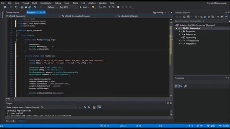Open the Tools menu
Viewport: 230px width, 129px height.
tap(75, 3)
